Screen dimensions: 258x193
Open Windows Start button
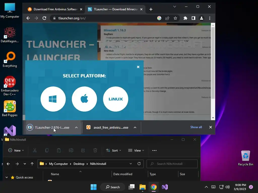coord(94,187)
